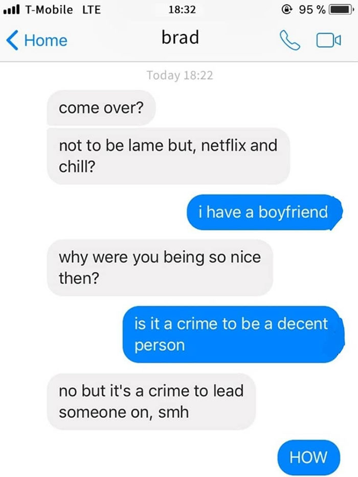The image size is (358, 477).
Task: Select "why were you being so nice" message
Action: point(160,268)
